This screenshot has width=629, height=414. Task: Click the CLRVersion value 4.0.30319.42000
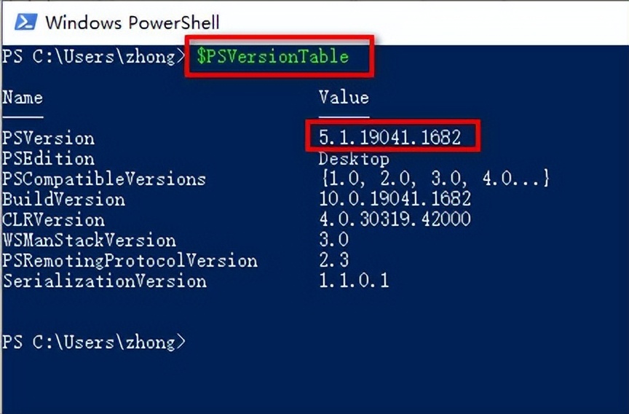point(395,219)
